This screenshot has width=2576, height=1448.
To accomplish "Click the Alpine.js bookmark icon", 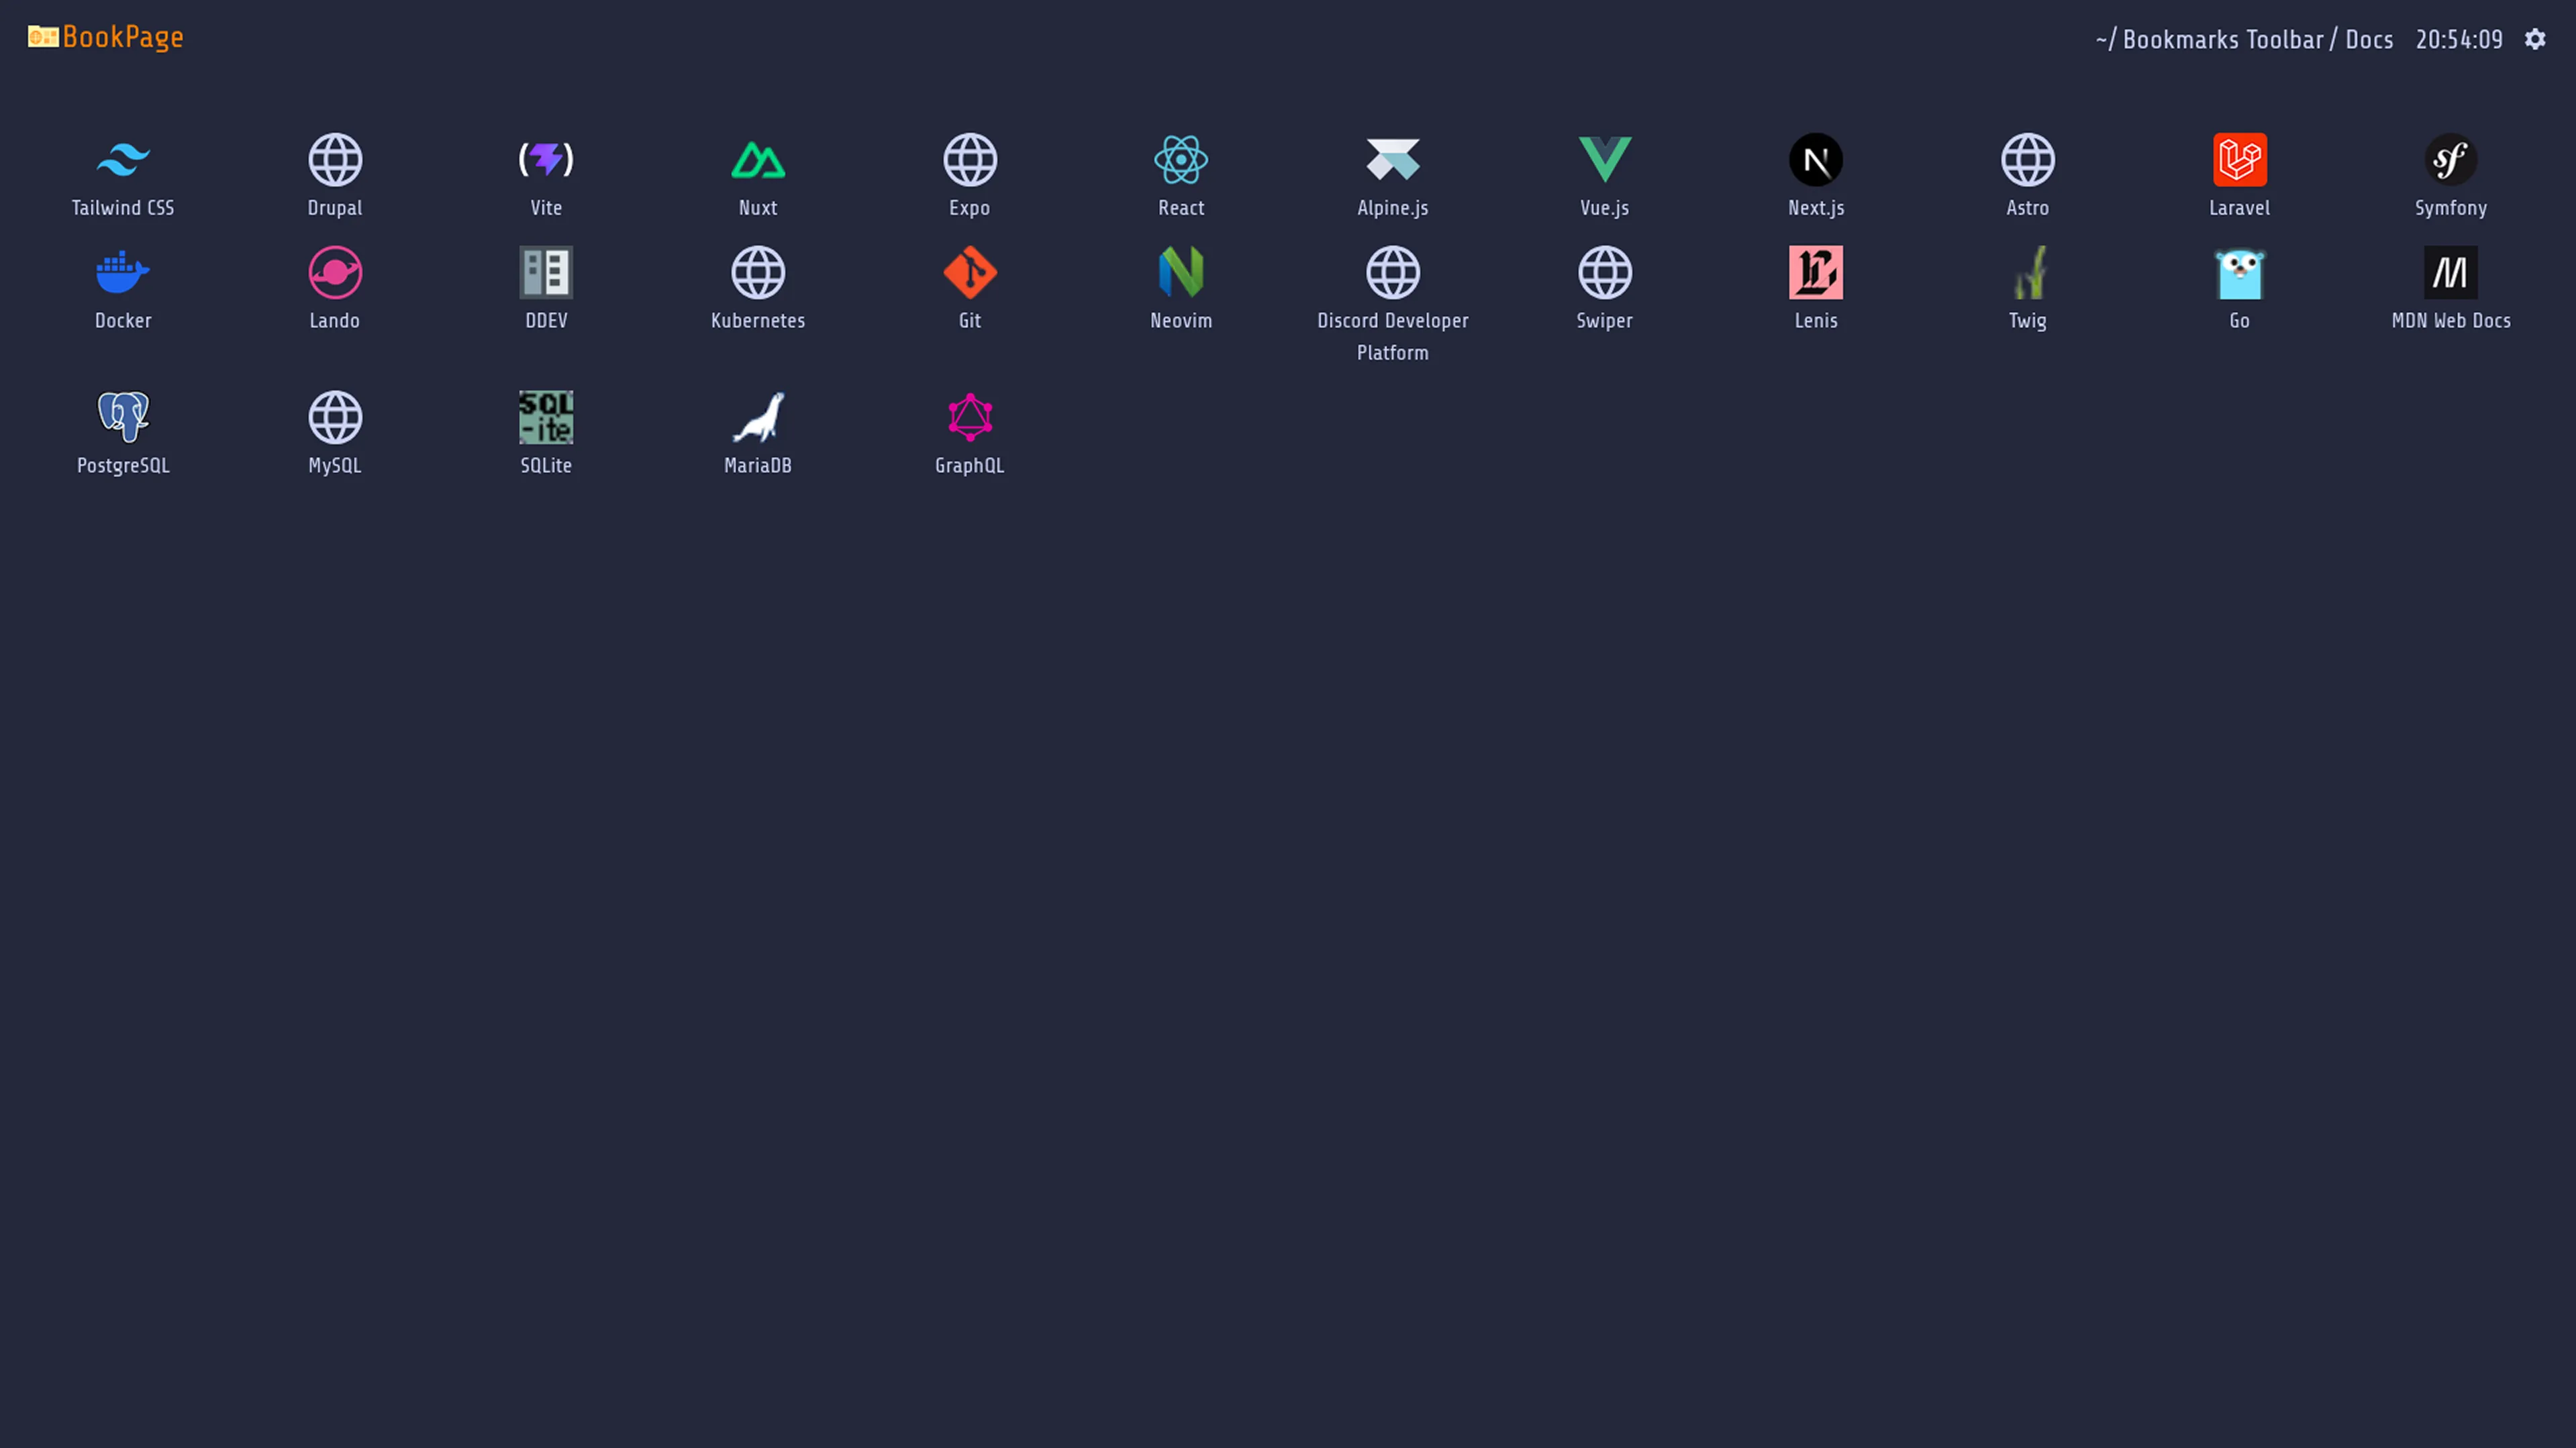I will pos(1393,160).
